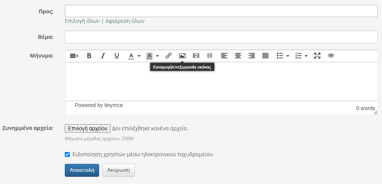Apply italic formatting

pyautogui.click(x=103, y=56)
